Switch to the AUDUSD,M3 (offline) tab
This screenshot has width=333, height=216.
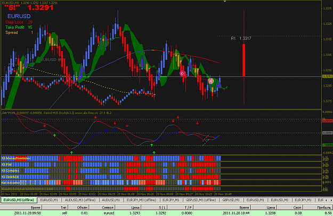coord(80,200)
